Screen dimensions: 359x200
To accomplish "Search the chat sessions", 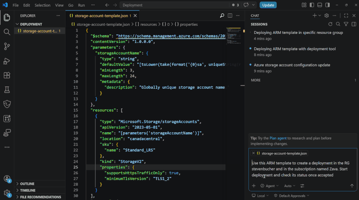I will (338, 24).
